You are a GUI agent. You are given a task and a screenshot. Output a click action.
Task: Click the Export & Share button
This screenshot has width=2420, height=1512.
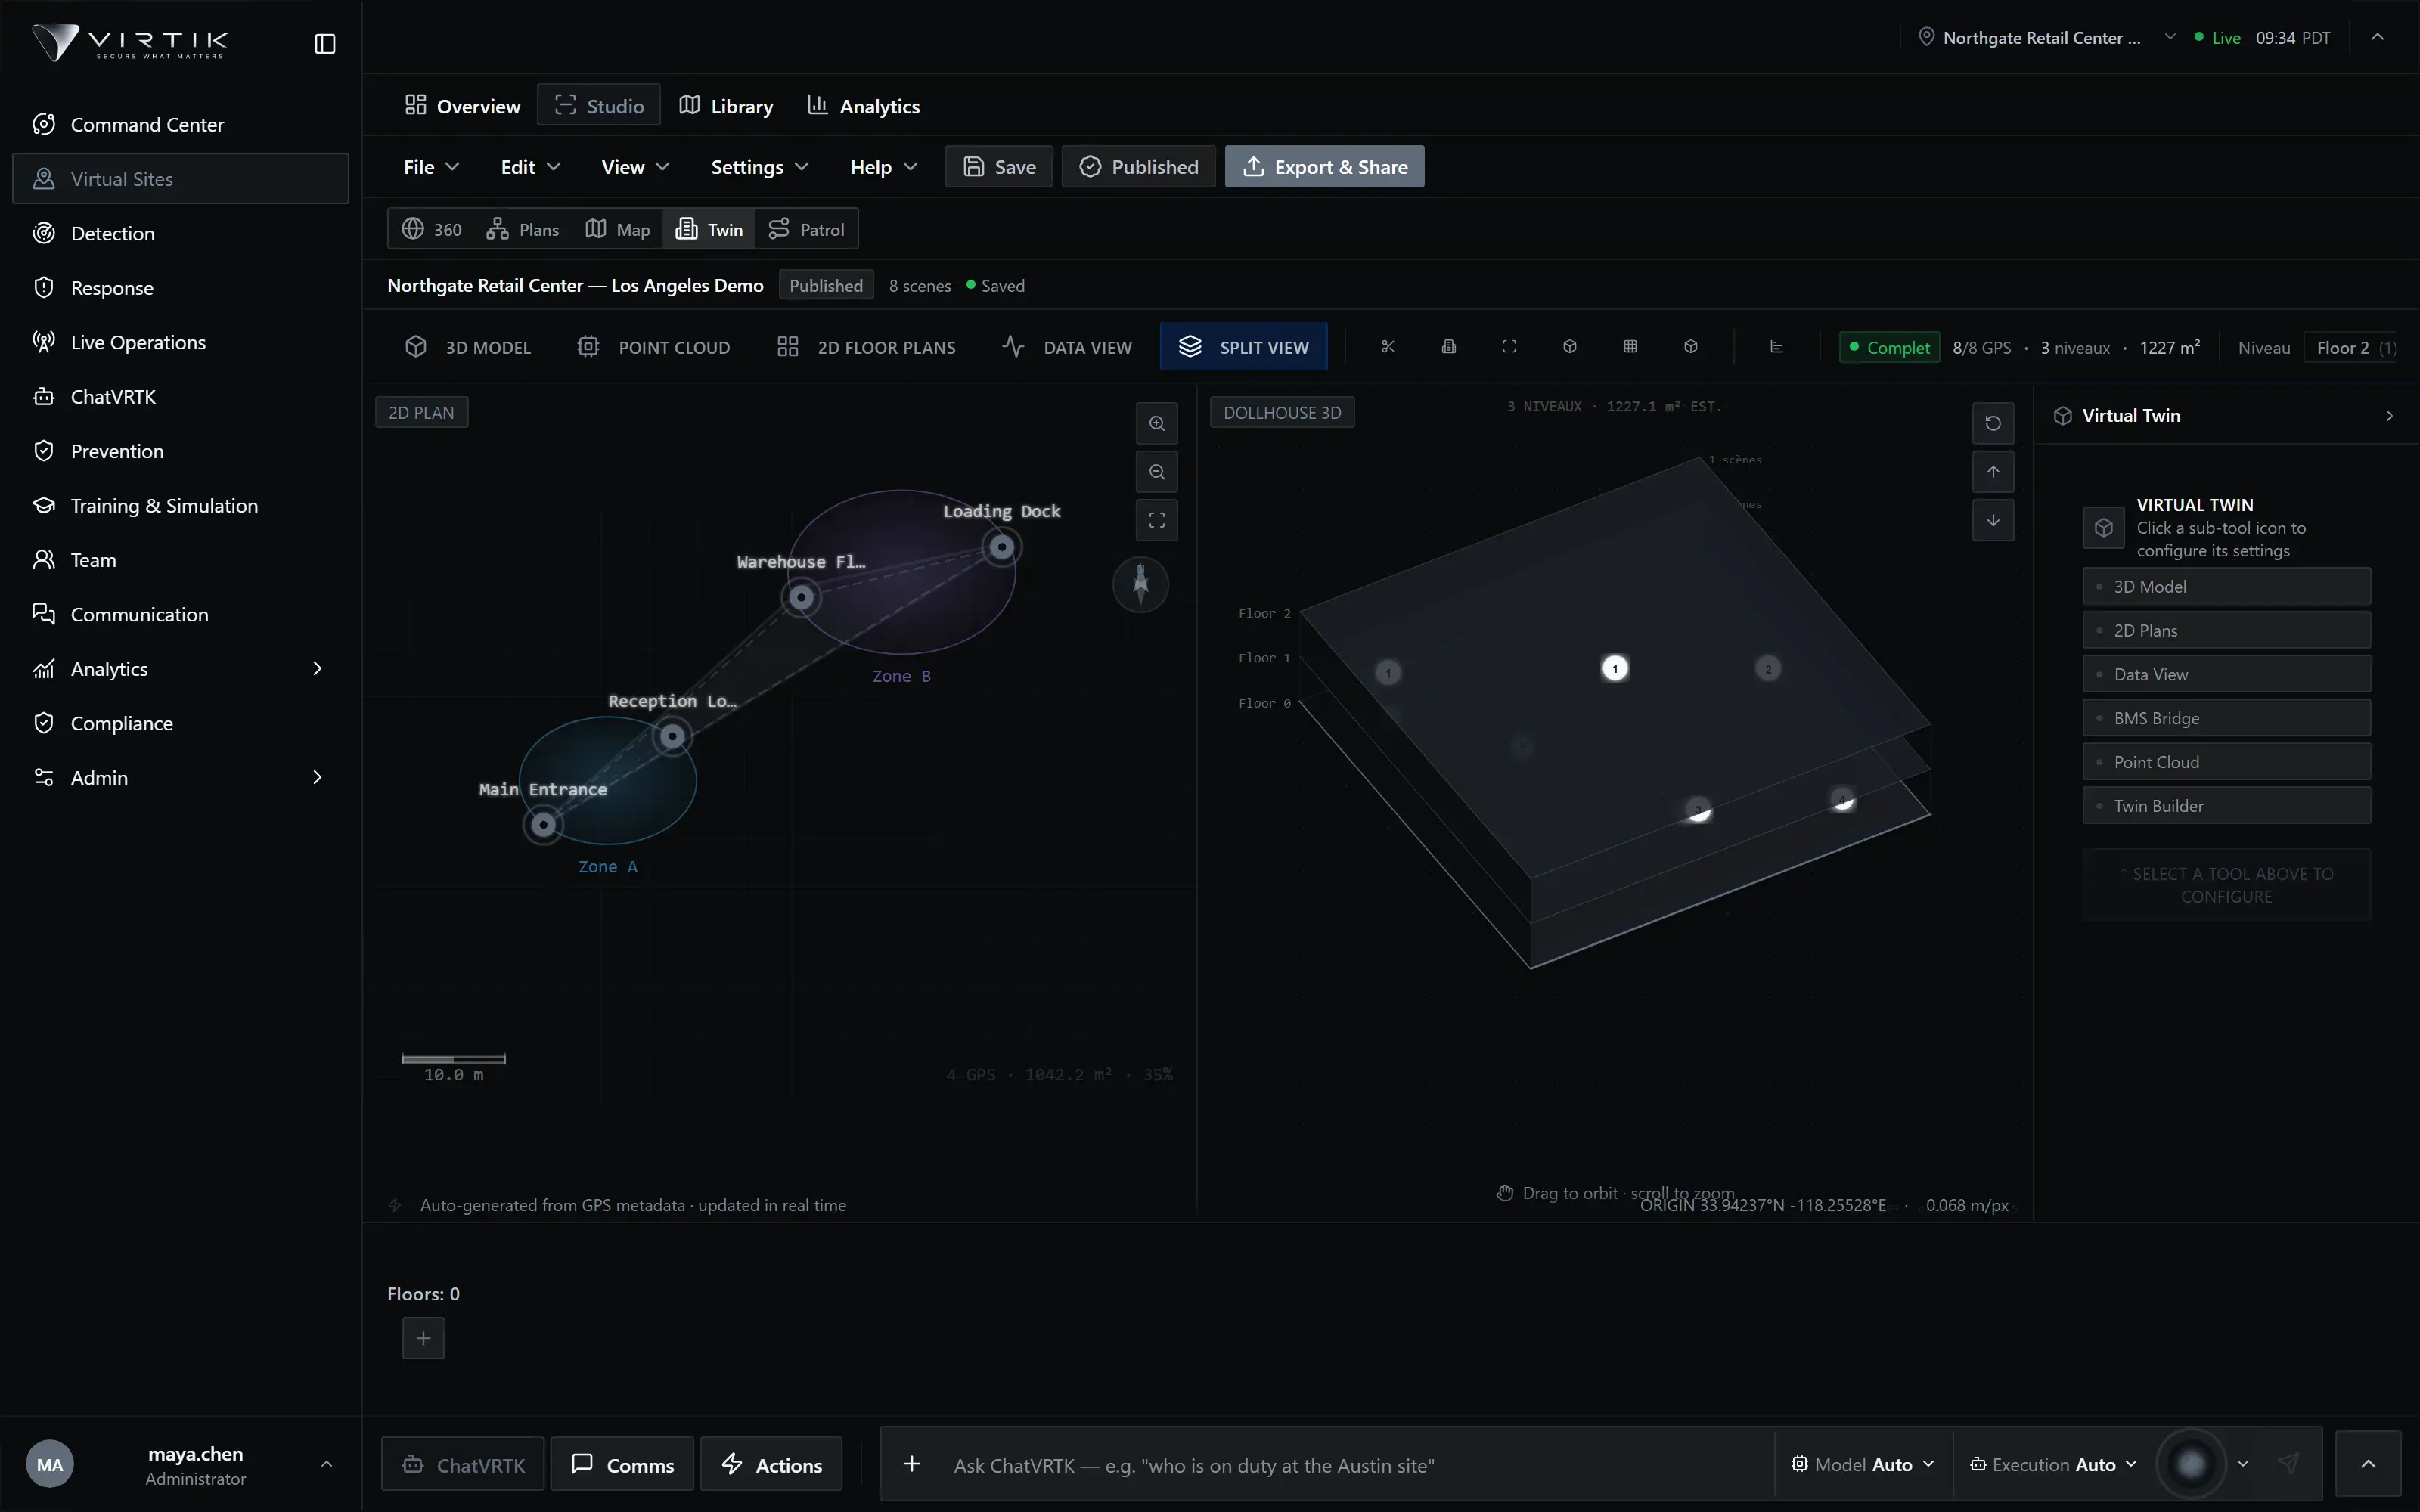[x=1324, y=167]
